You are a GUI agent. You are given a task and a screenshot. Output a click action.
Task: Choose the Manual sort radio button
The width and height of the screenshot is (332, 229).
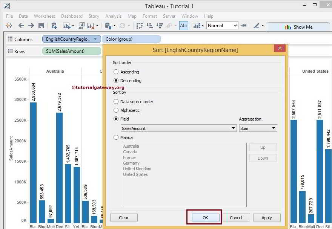tap(116, 137)
